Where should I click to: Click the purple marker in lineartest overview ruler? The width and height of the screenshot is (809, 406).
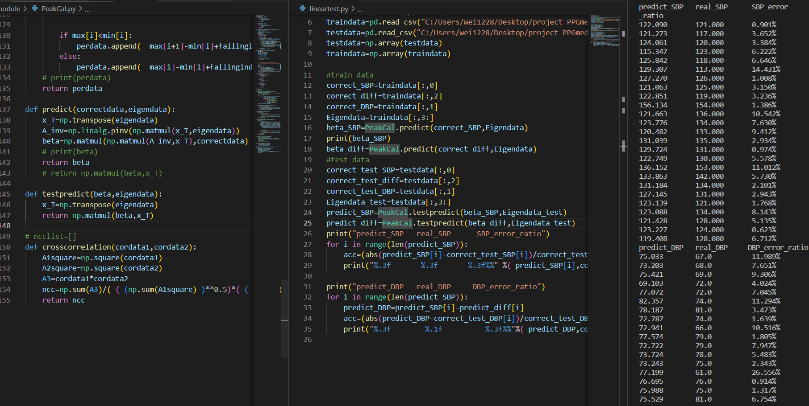pos(623,33)
